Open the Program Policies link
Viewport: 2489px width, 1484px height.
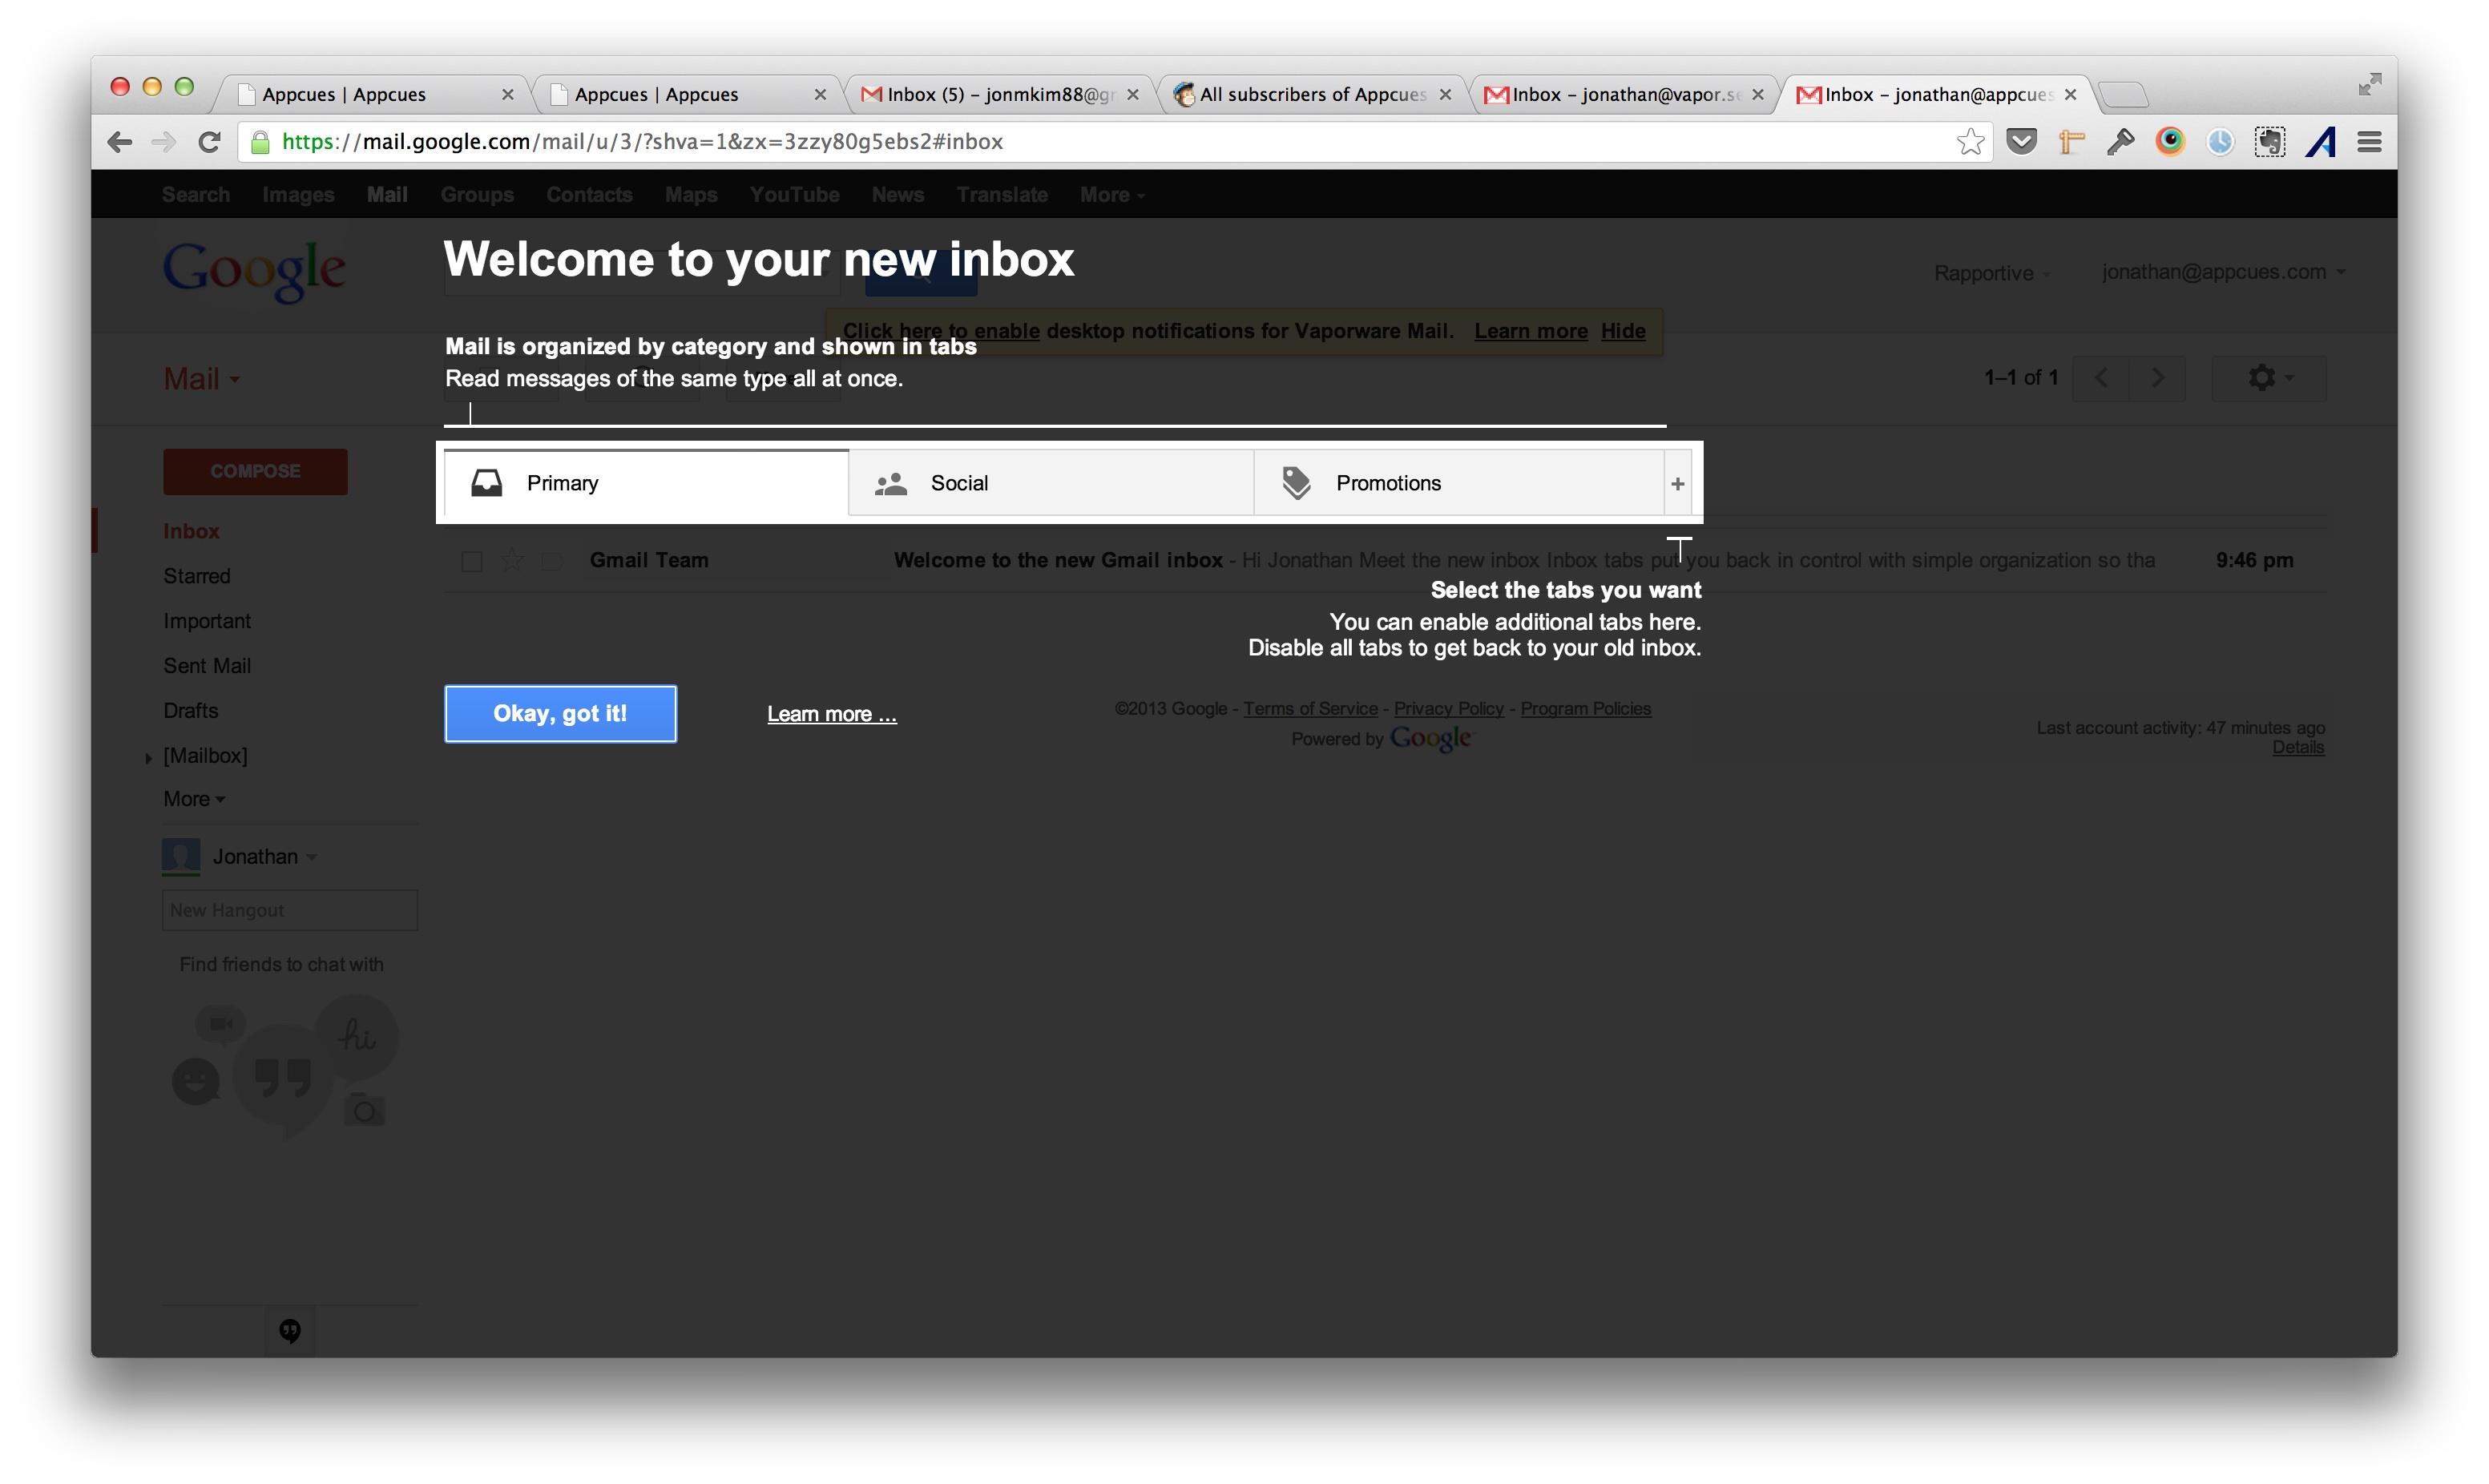(1585, 708)
